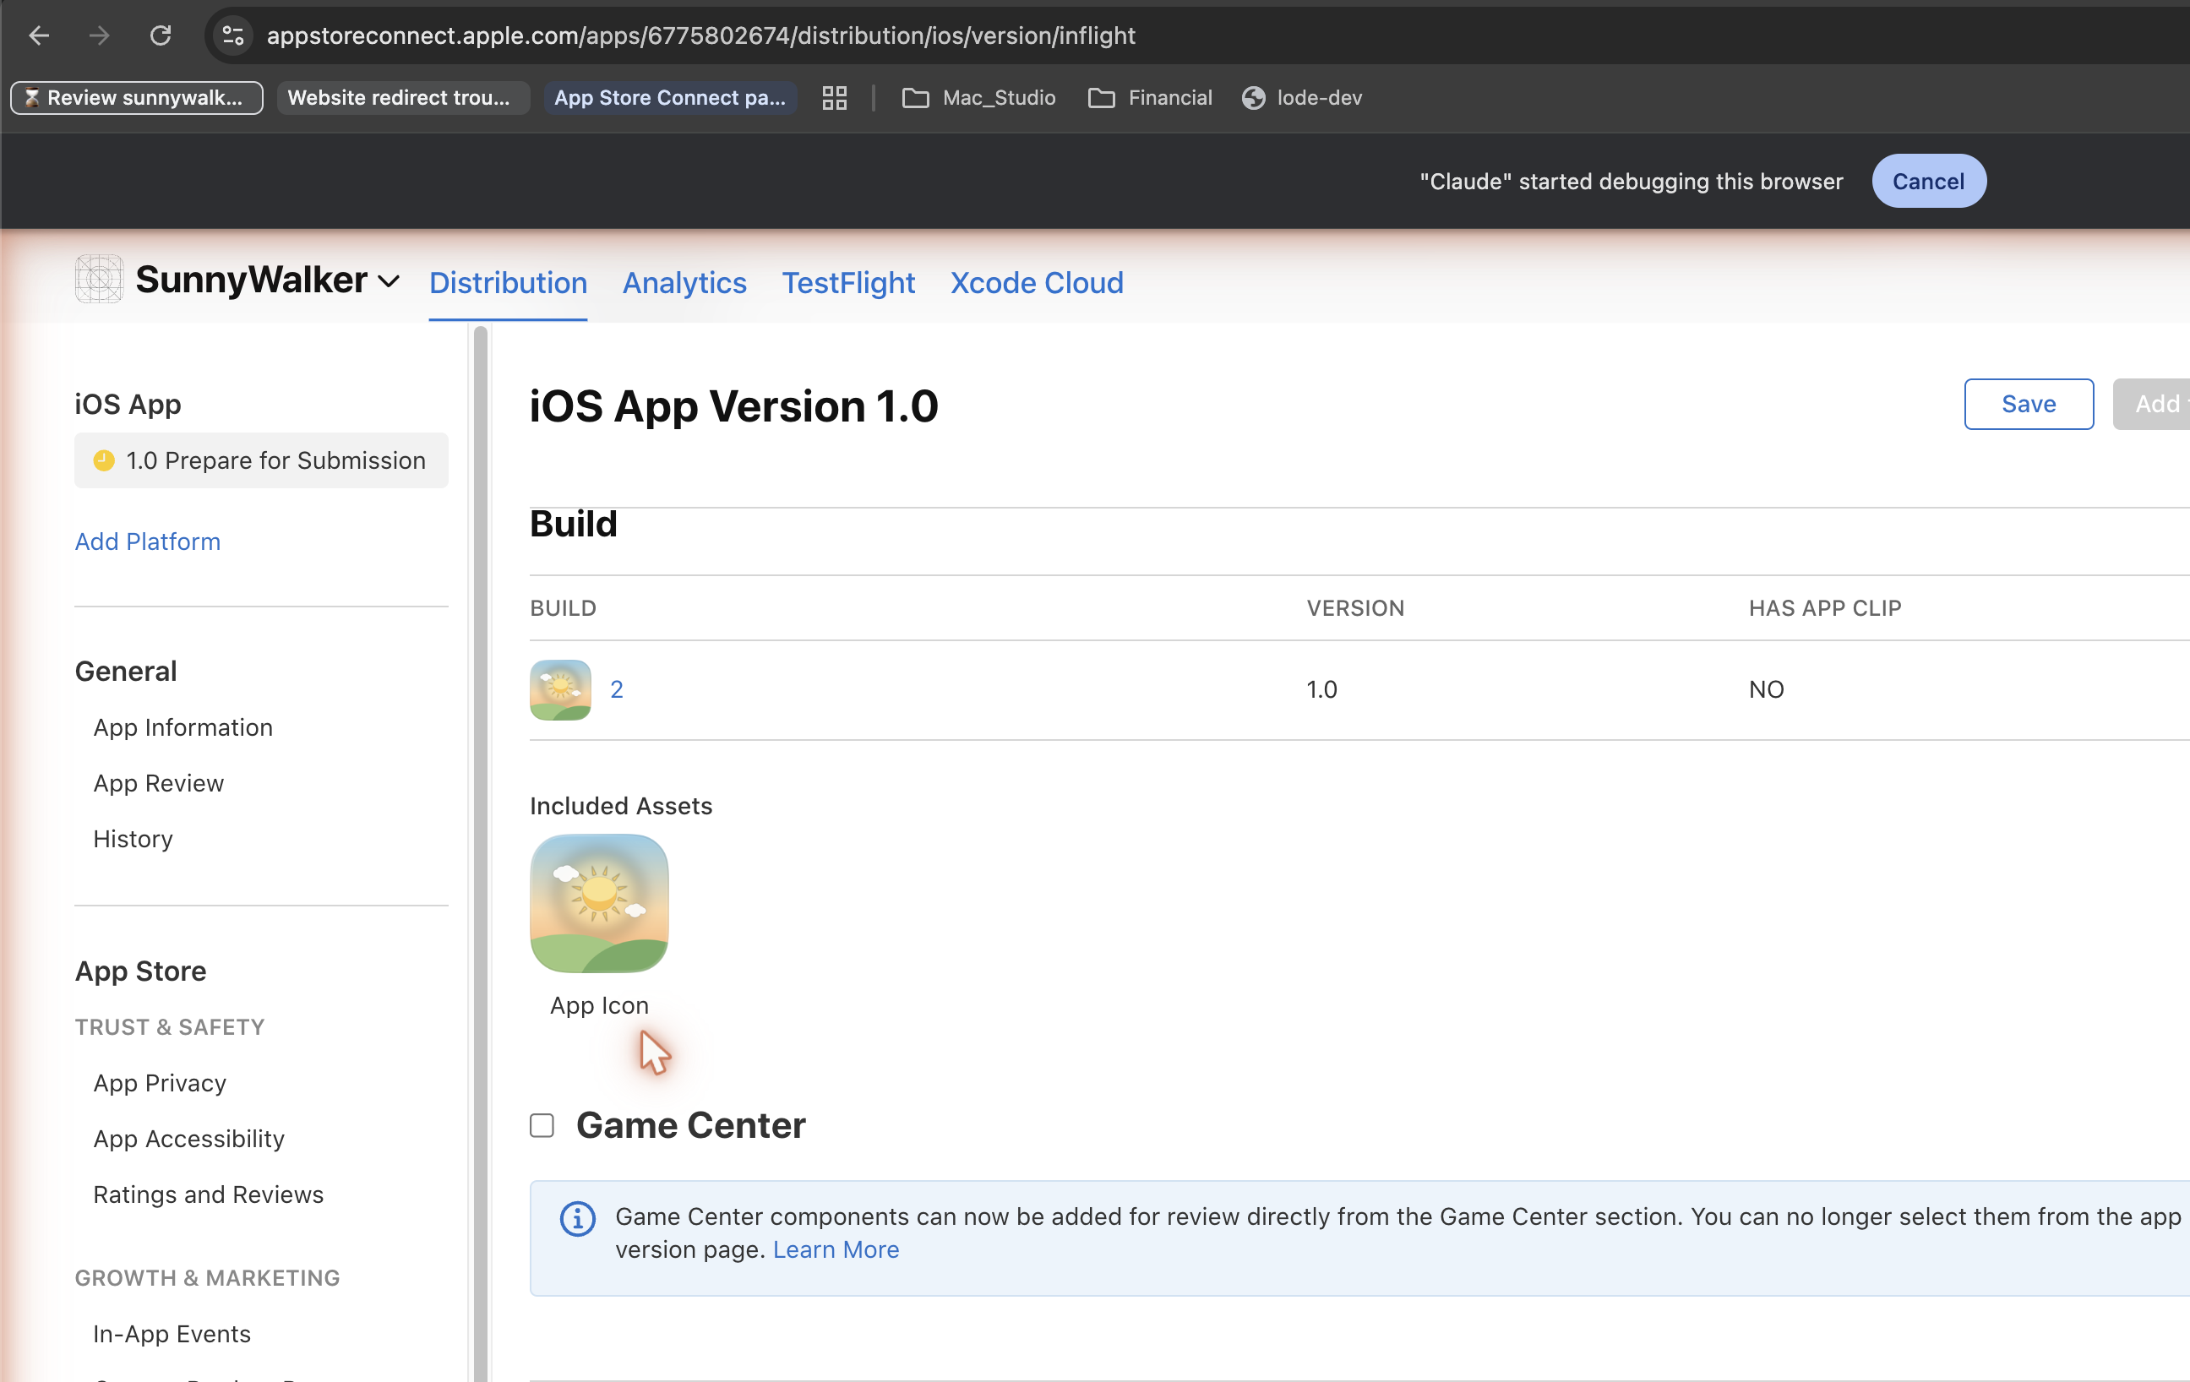Select the App Store Connect pa... tab group
Image resolution: width=2190 pixels, height=1382 pixels.
click(x=669, y=97)
